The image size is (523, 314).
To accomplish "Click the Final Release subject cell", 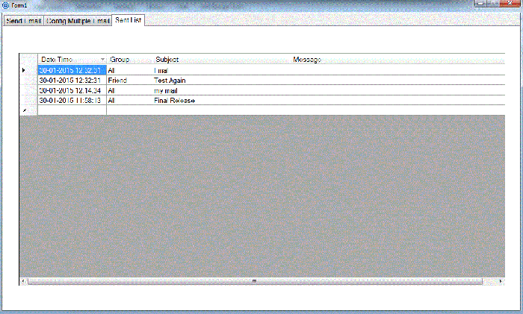I will 221,100.
